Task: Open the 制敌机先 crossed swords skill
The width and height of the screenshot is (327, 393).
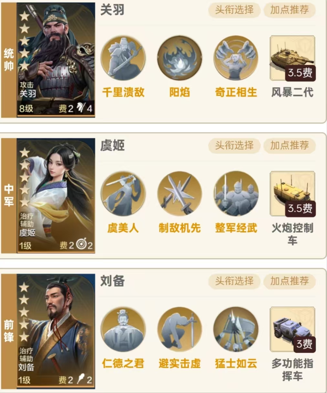Action: click(x=179, y=194)
